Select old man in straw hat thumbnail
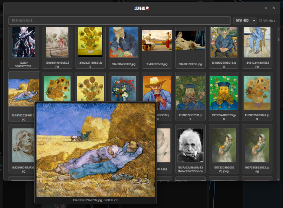The height and width of the screenshot is (208, 283). (157, 89)
